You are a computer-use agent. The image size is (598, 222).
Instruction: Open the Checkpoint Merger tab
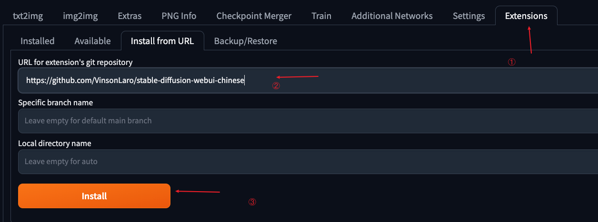click(x=254, y=16)
